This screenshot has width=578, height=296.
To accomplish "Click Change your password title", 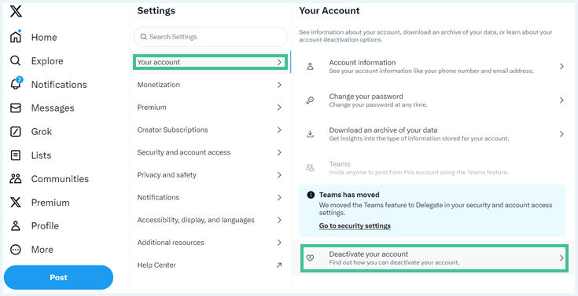I will pos(366,97).
